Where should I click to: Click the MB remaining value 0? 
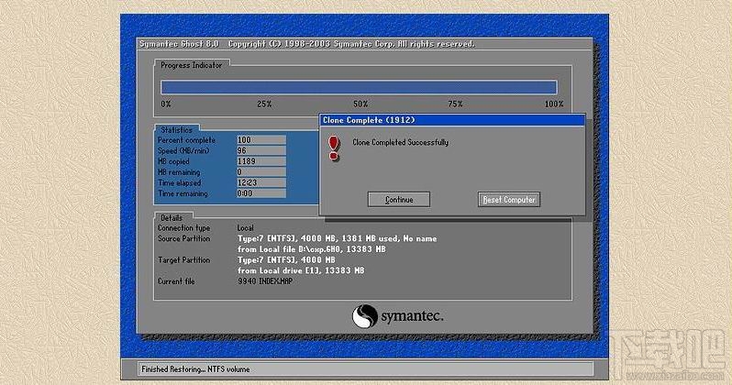click(x=261, y=172)
